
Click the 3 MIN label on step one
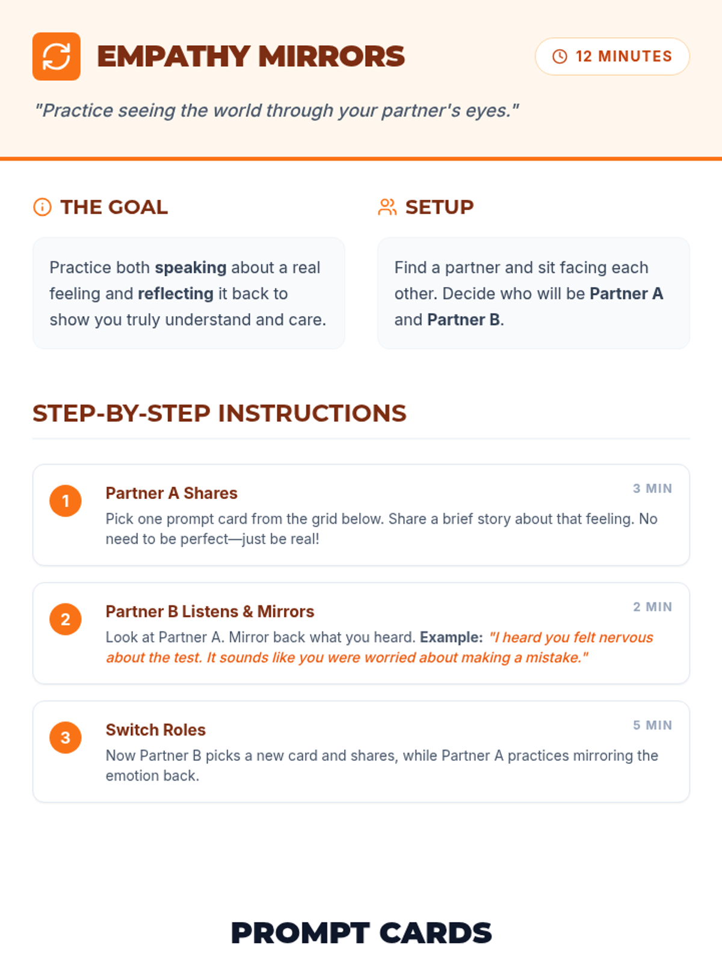point(652,489)
